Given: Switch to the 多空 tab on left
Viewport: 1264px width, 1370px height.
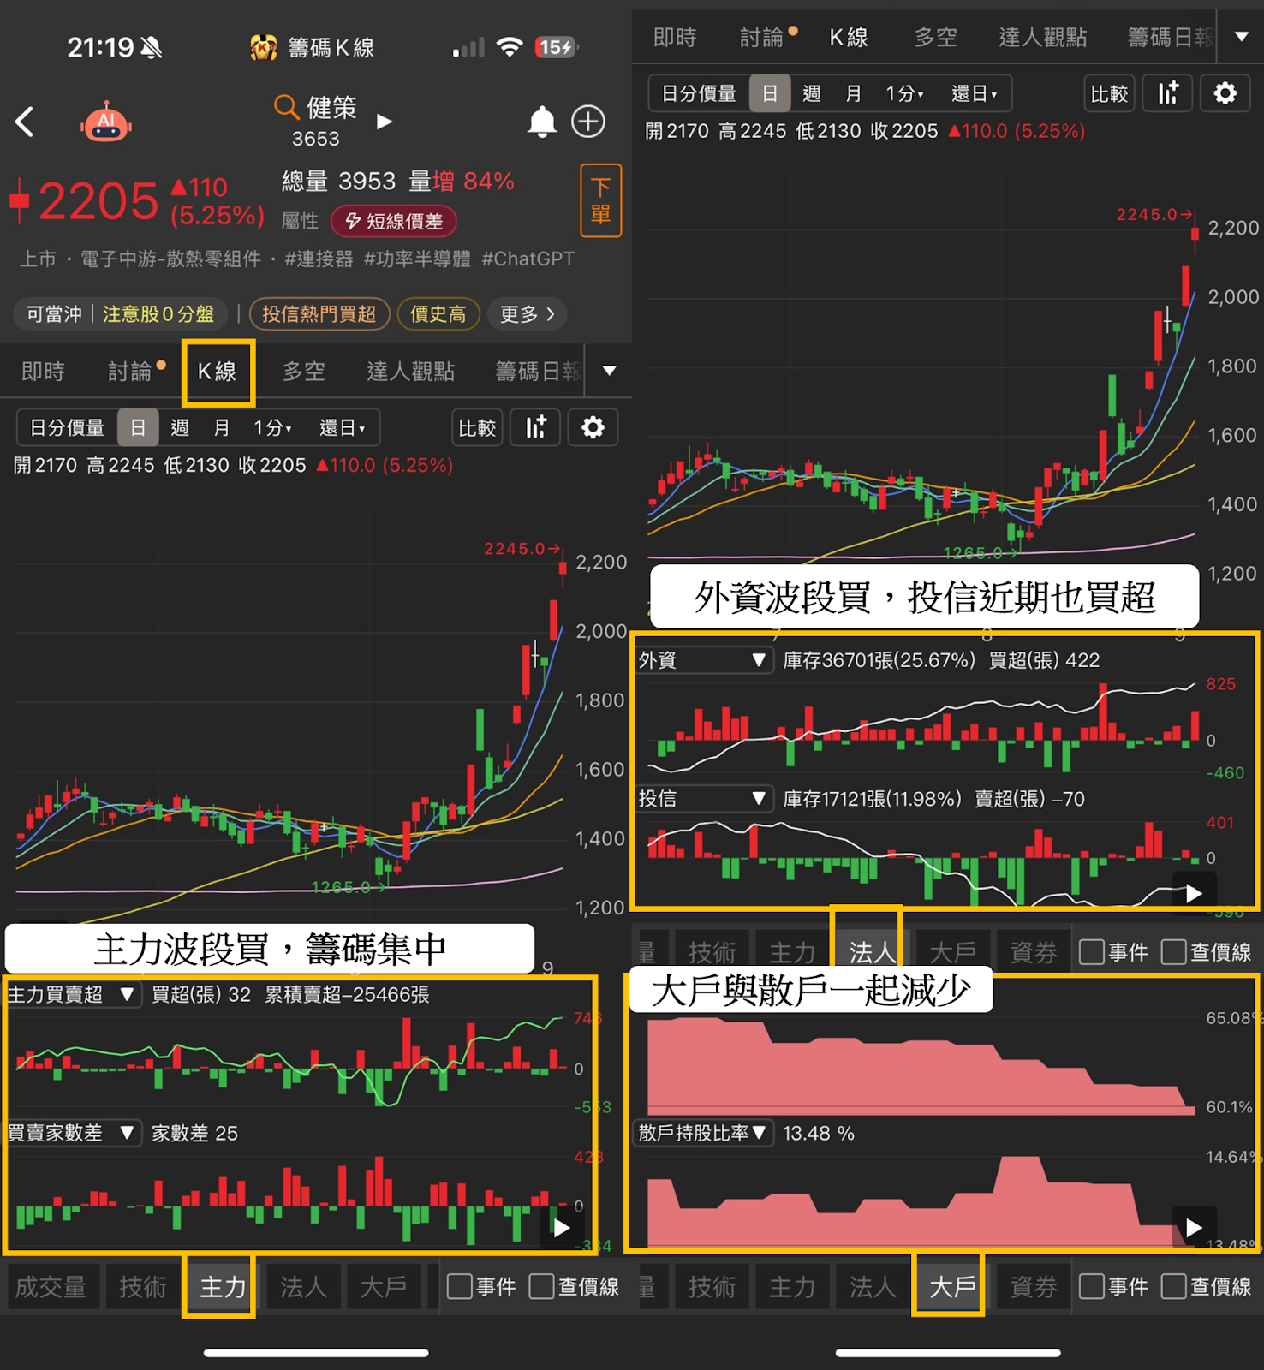Looking at the screenshot, I should (304, 372).
